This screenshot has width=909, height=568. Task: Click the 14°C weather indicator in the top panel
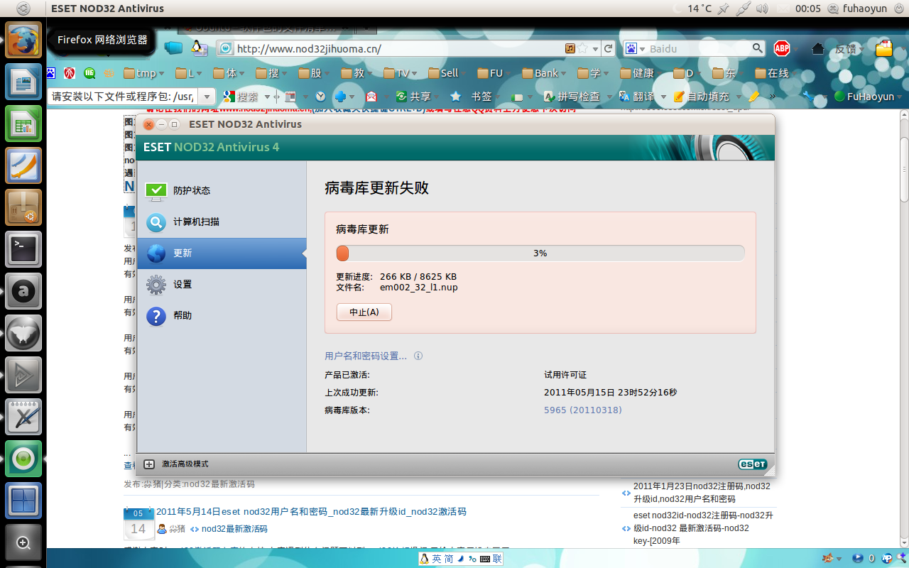[700, 9]
